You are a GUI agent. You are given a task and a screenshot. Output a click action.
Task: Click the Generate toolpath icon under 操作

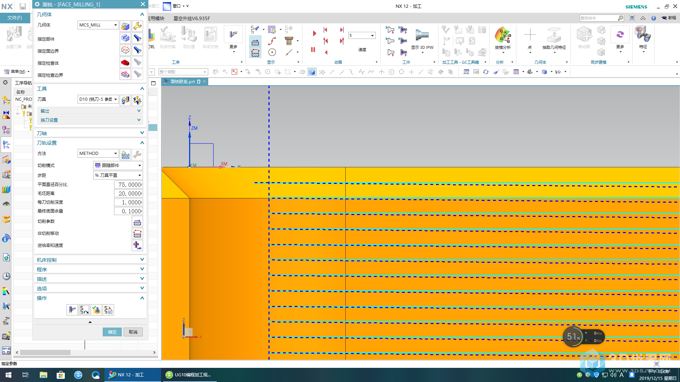click(72, 310)
